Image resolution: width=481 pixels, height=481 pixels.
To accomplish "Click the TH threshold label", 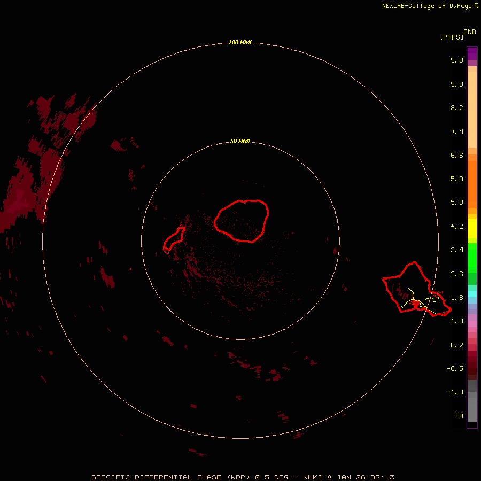I will (x=459, y=416).
